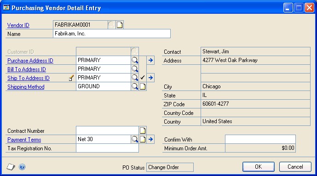Click the Bill To Address ID field

(104, 69)
